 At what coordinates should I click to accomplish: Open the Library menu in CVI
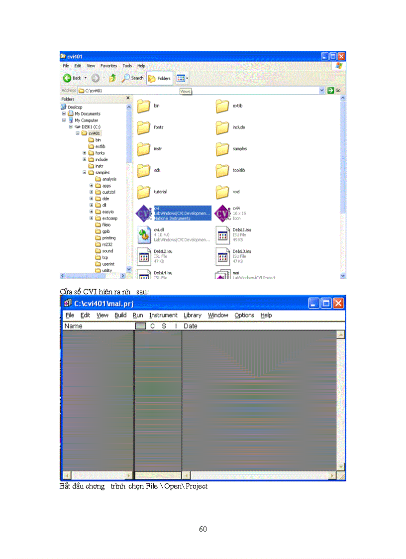pos(193,315)
